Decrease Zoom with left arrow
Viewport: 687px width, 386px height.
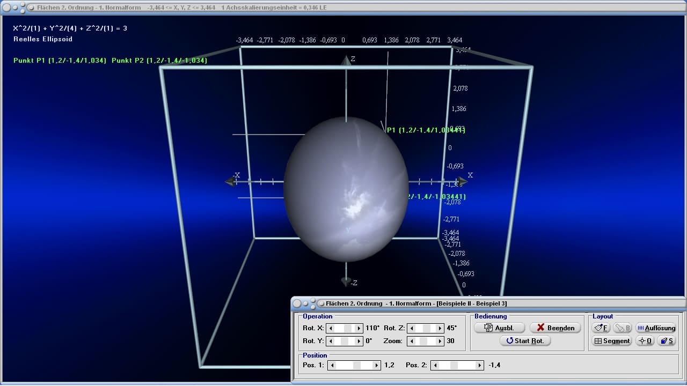(412, 341)
